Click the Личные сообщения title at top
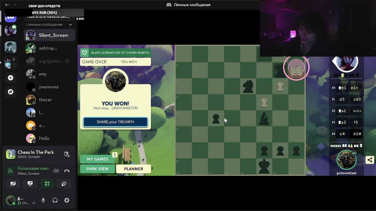This screenshot has height=211, width=376. point(192,5)
